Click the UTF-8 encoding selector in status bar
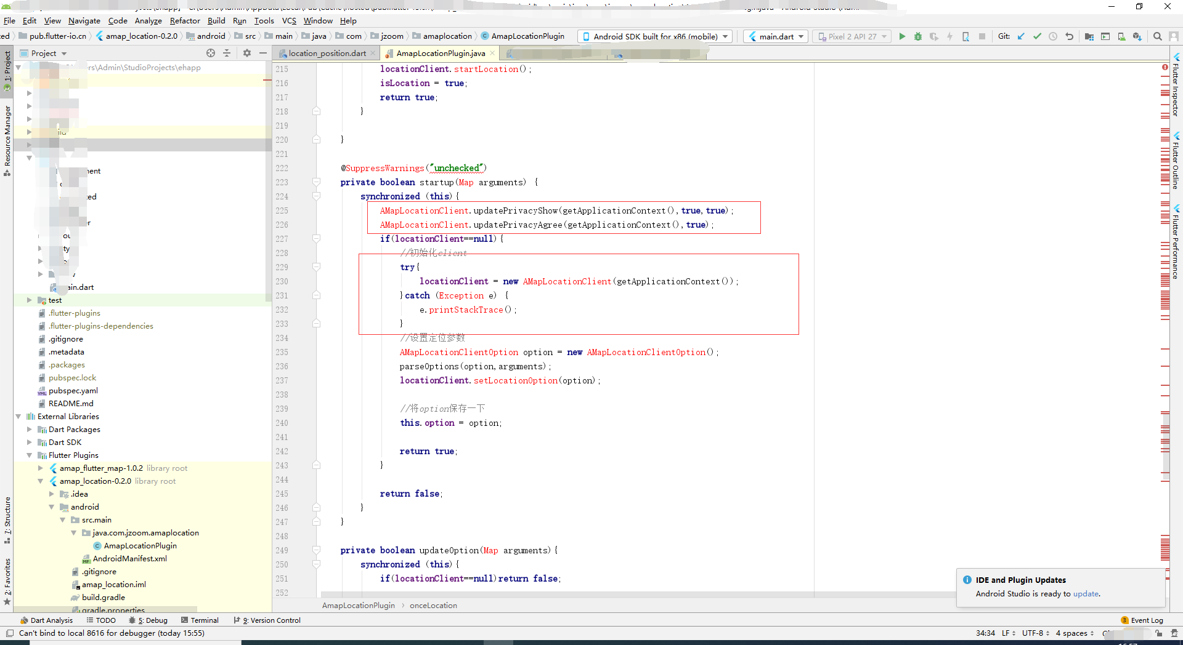Viewport: 1183px width, 645px height. point(1036,633)
